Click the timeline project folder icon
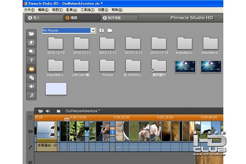The height and width of the screenshot is (164, 246). 58,111
